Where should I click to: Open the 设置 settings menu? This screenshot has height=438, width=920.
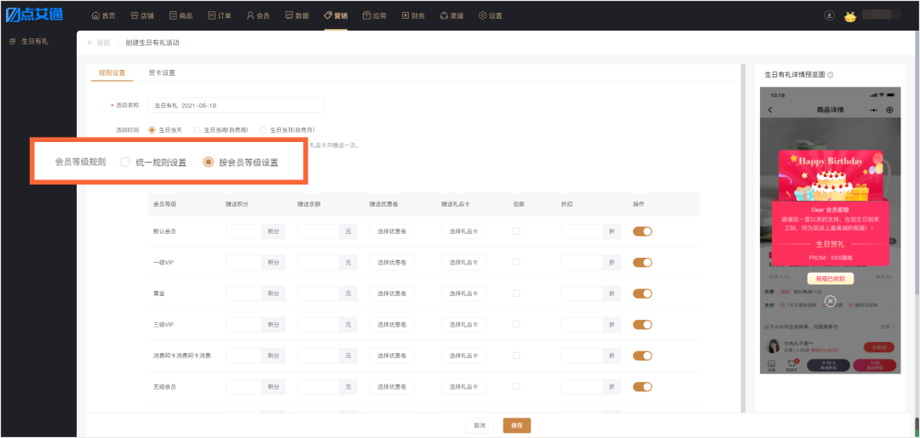coord(490,16)
